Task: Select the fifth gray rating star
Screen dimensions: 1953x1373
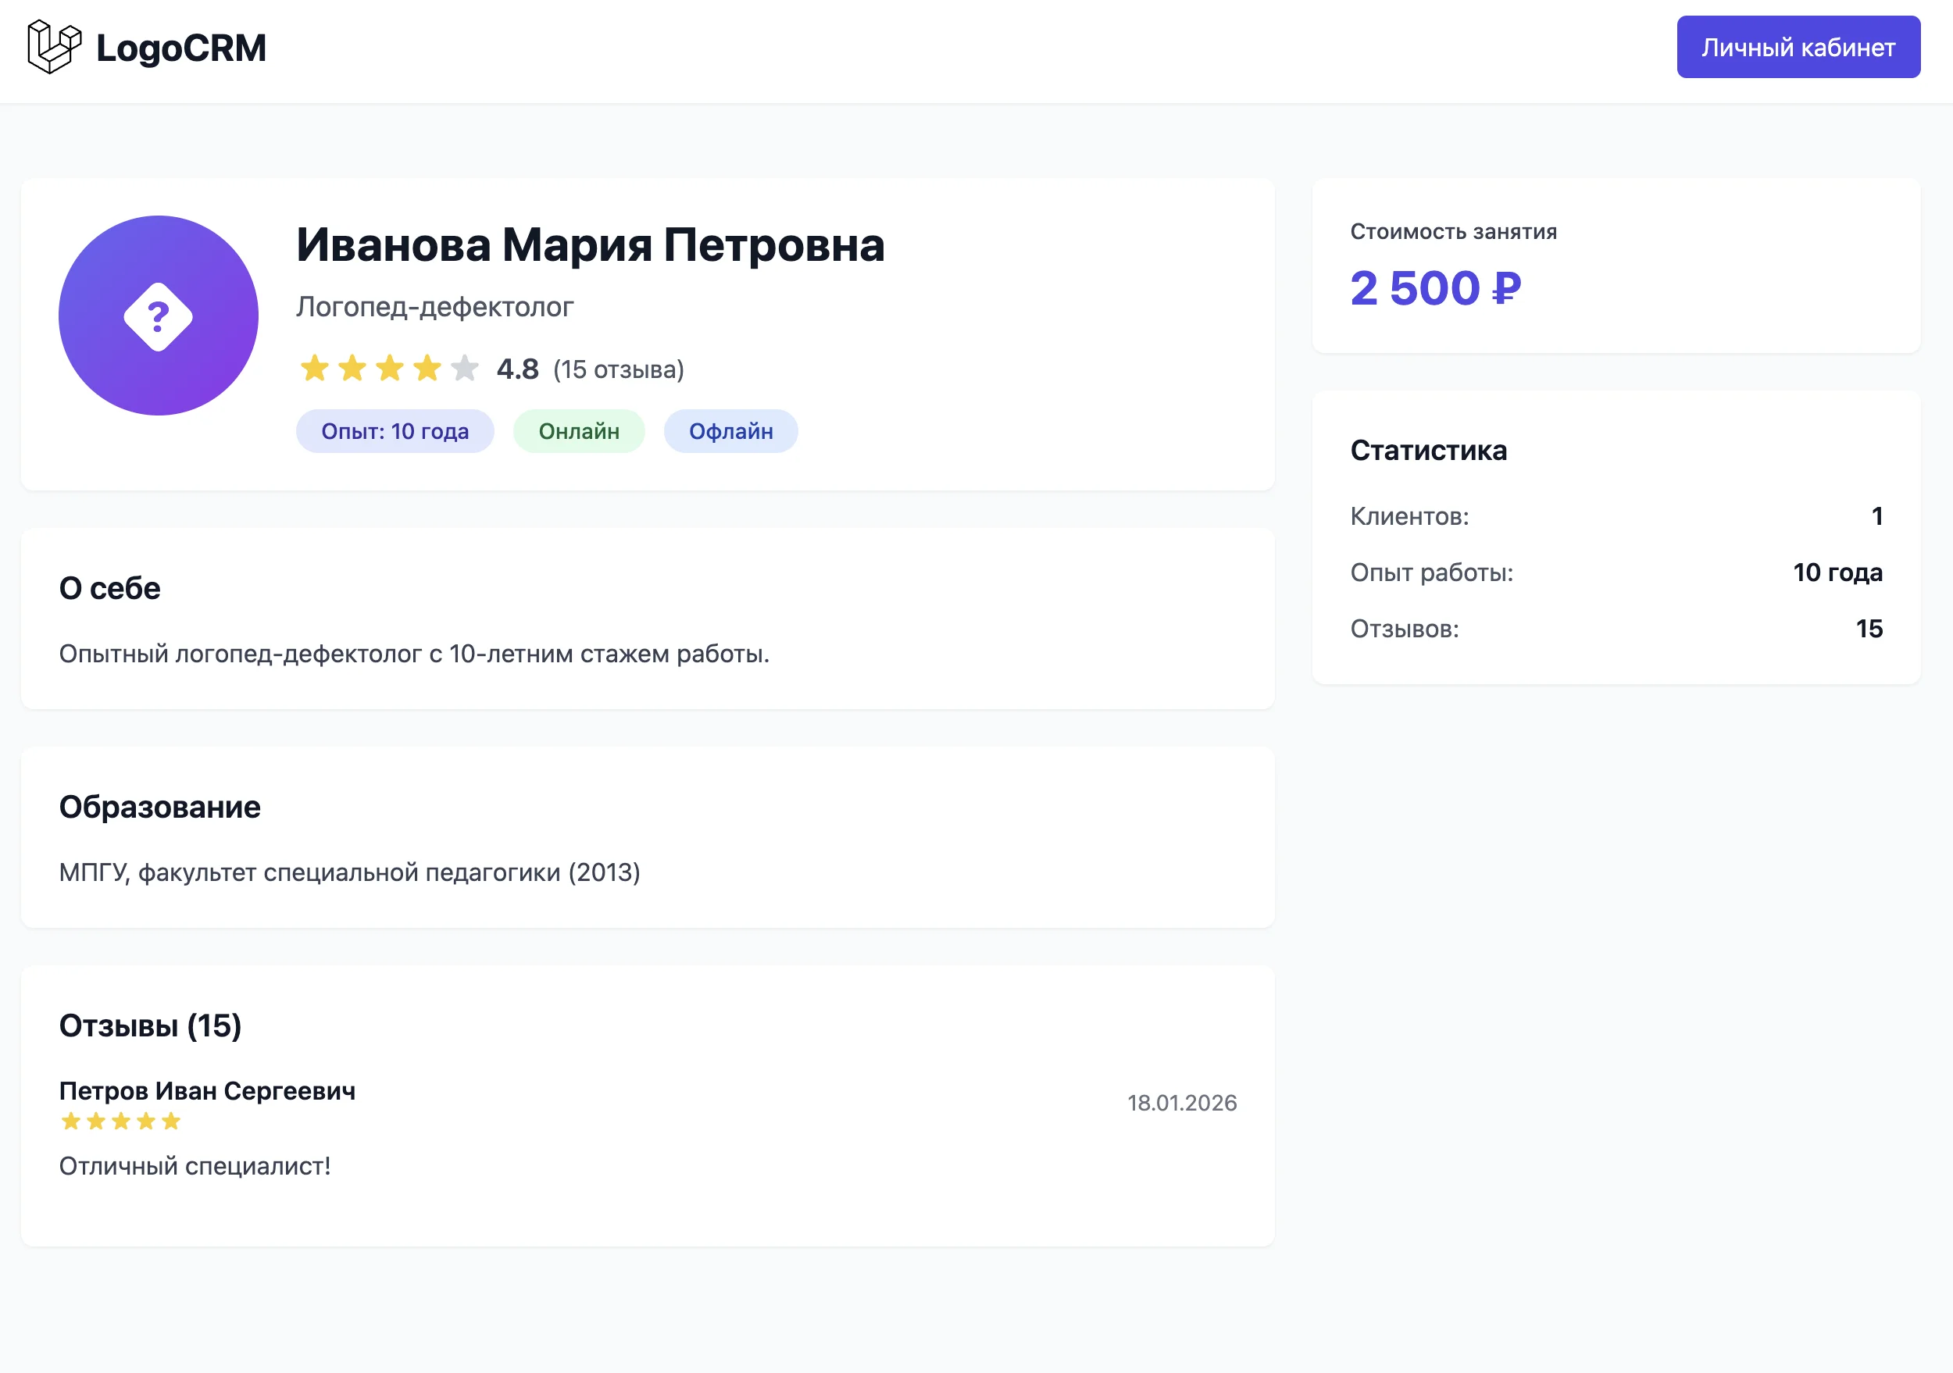Action: pos(465,368)
